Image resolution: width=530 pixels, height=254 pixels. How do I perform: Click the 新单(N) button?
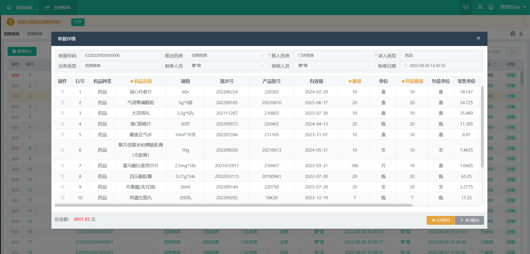[x=22, y=51]
